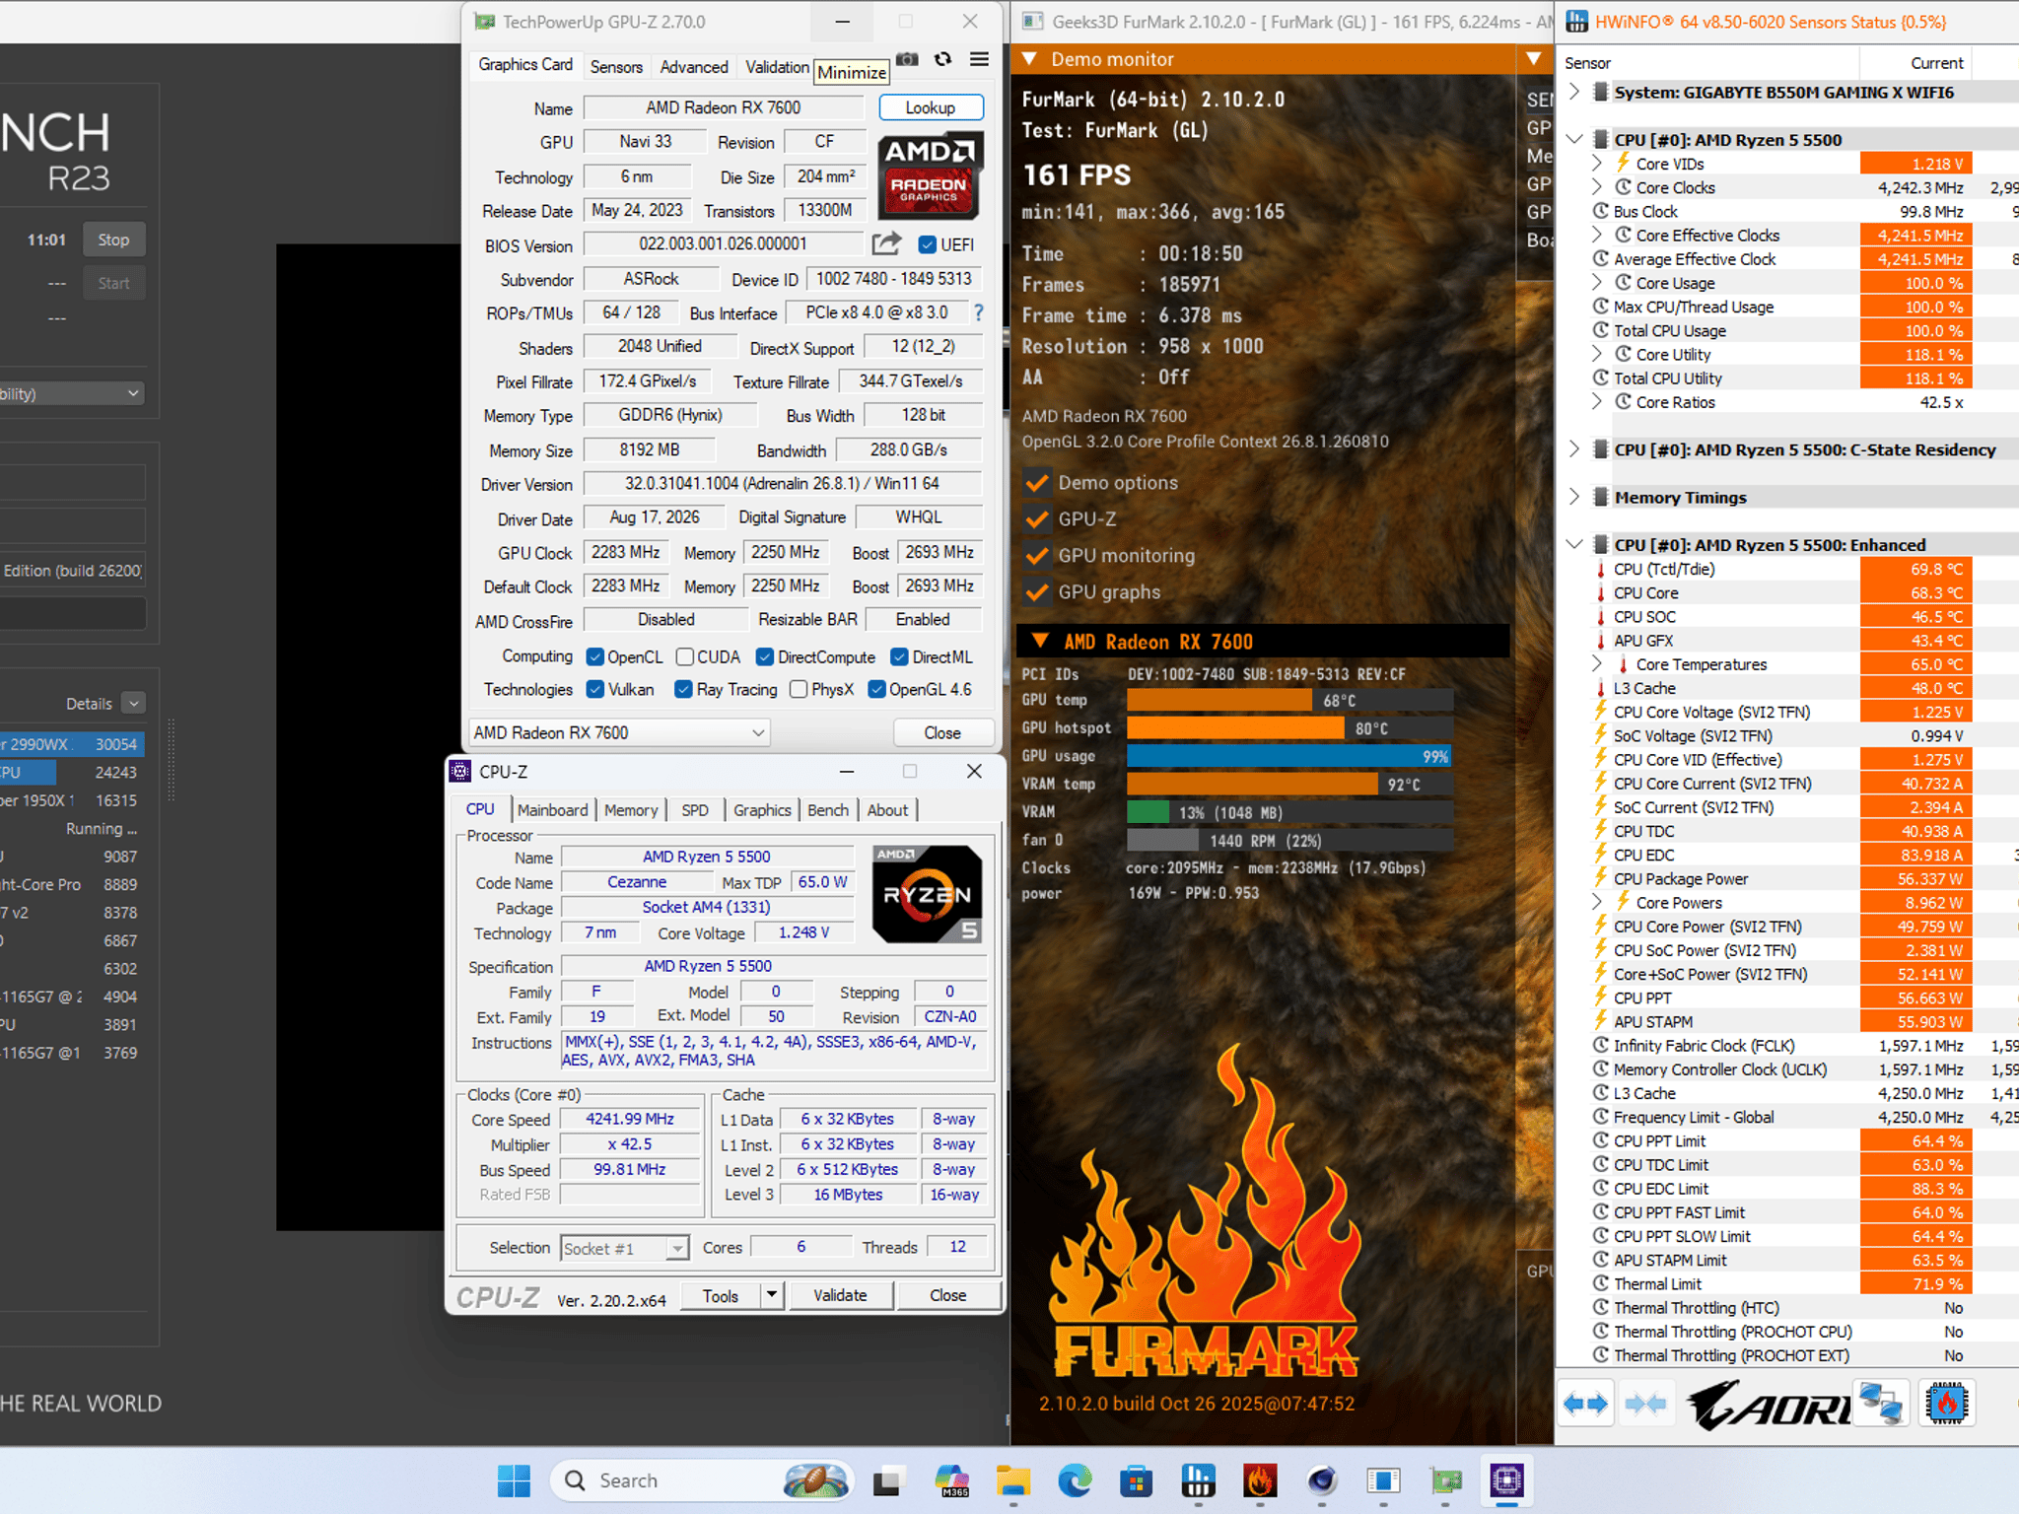This screenshot has height=1514, width=2019.
Task: Collapse CPU [#0] AMD Ryzen 5 5500 group
Action: point(1574,139)
